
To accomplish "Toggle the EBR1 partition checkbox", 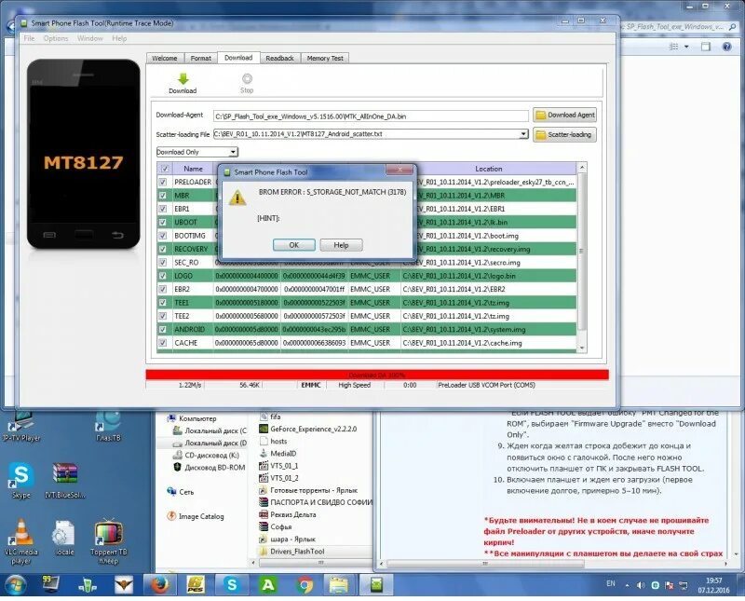I will [x=163, y=209].
